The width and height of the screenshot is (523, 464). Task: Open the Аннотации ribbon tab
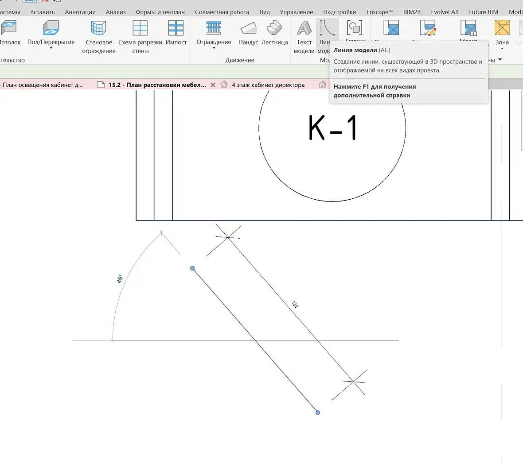pos(80,12)
